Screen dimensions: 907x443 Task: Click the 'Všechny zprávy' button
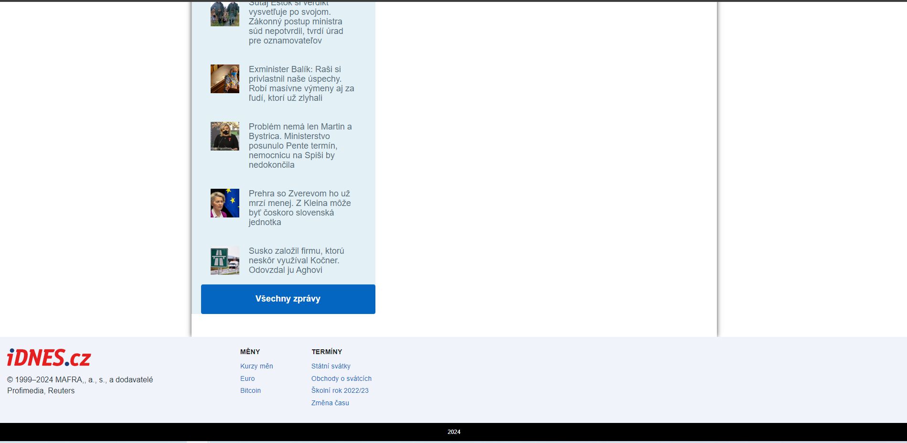click(x=288, y=299)
